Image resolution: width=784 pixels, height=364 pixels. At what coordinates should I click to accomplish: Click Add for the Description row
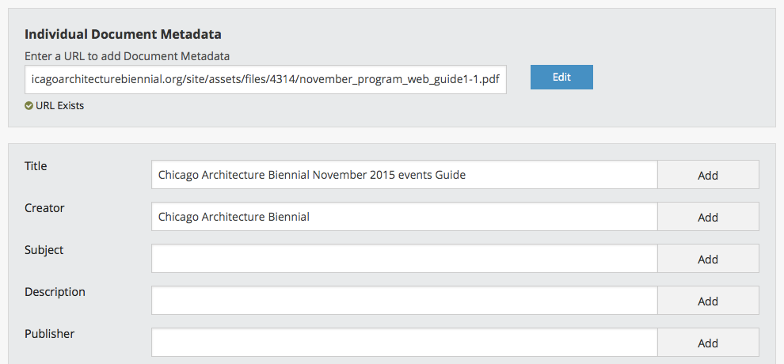tap(708, 301)
